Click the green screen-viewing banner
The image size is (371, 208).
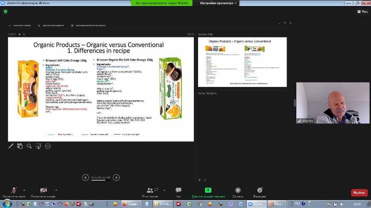point(162,3)
